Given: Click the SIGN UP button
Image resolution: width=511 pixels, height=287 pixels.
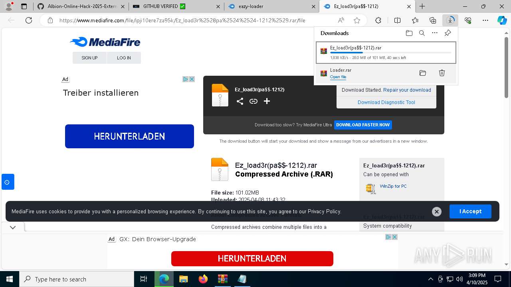Looking at the screenshot, I should tap(89, 58).
